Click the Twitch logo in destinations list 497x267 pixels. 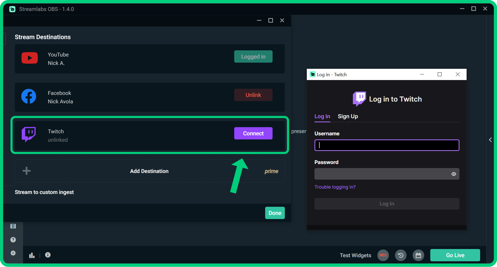point(29,134)
